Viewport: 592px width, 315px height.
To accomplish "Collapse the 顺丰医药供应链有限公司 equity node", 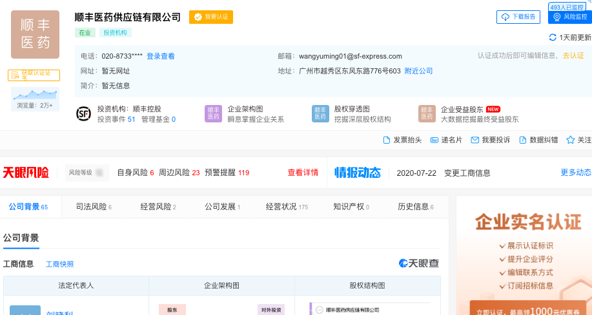I will pyautogui.click(x=320, y=310).
